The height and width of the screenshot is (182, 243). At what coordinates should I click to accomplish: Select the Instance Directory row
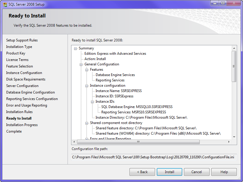[141, 117]
